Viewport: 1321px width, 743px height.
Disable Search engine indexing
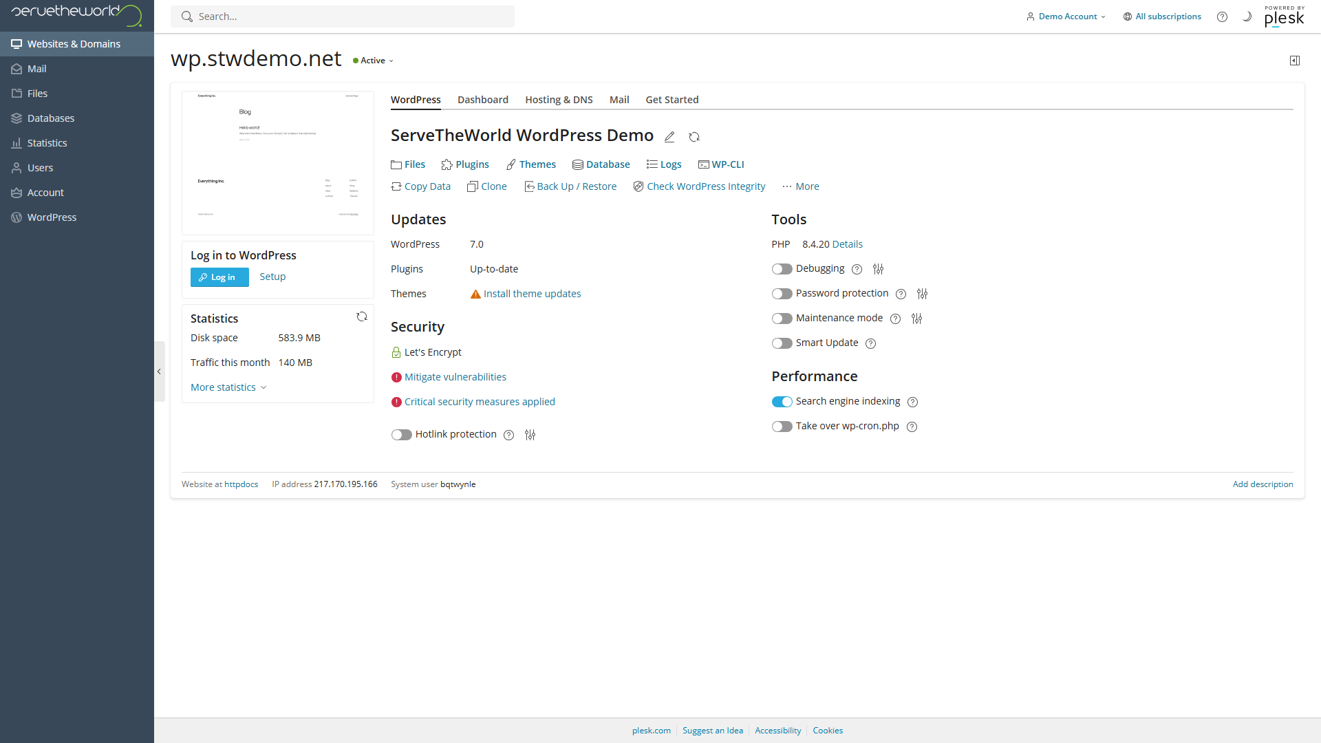coord(782,402)
